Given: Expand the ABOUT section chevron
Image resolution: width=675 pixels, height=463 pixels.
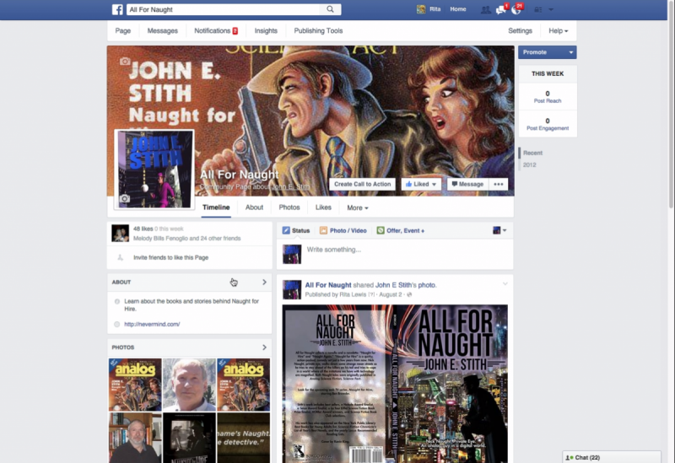Looking at the screenshot, I should click(x=264, y=283).
